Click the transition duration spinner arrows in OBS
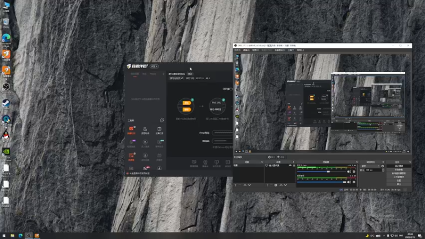 382,170
